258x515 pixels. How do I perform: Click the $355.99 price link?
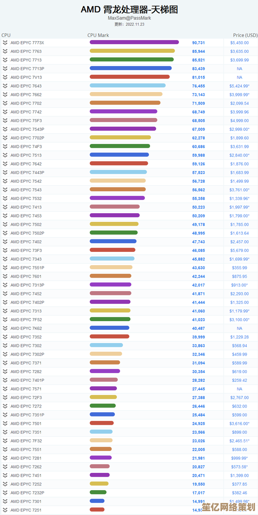tap(239, 268)
